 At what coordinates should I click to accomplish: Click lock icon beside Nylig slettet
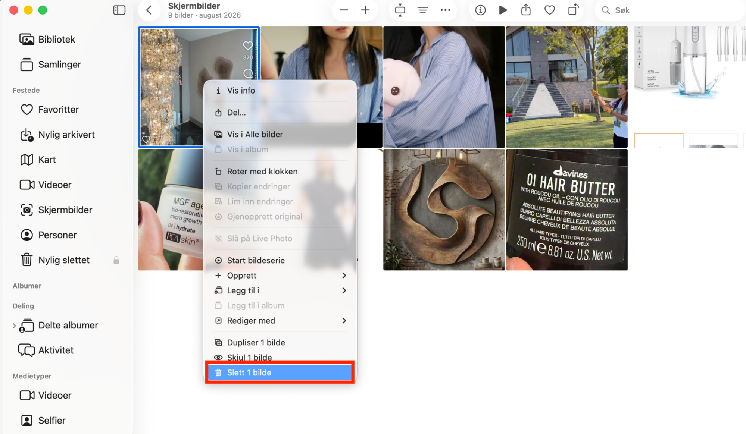116,260
